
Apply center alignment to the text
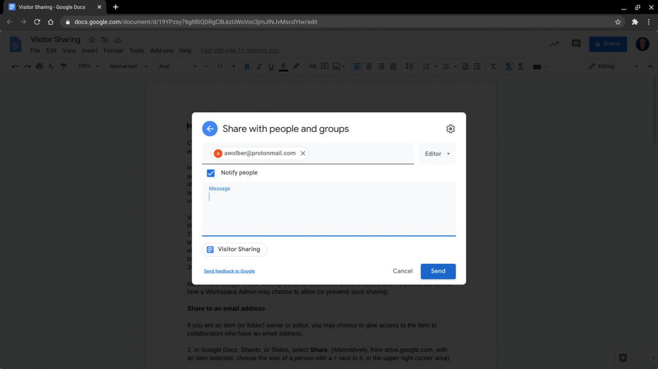tap(369, 66)
